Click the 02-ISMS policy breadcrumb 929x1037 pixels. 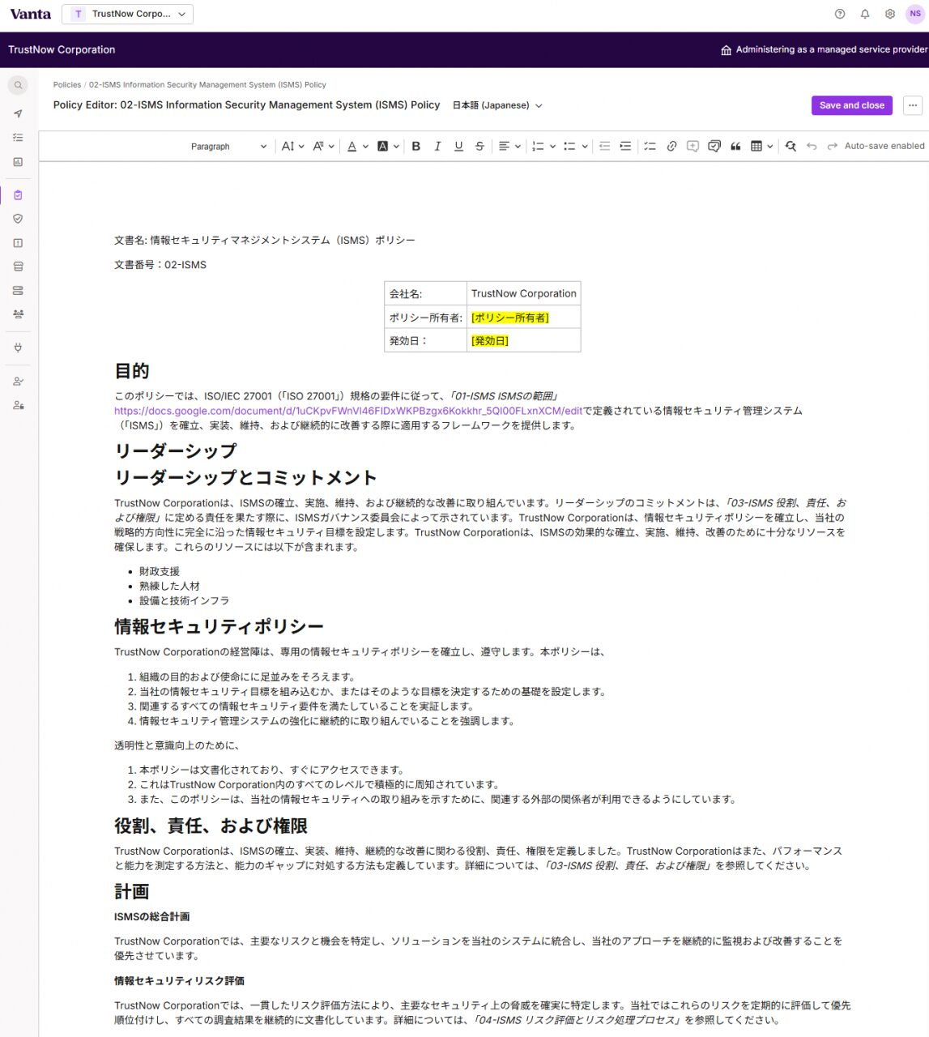(207, 84)
